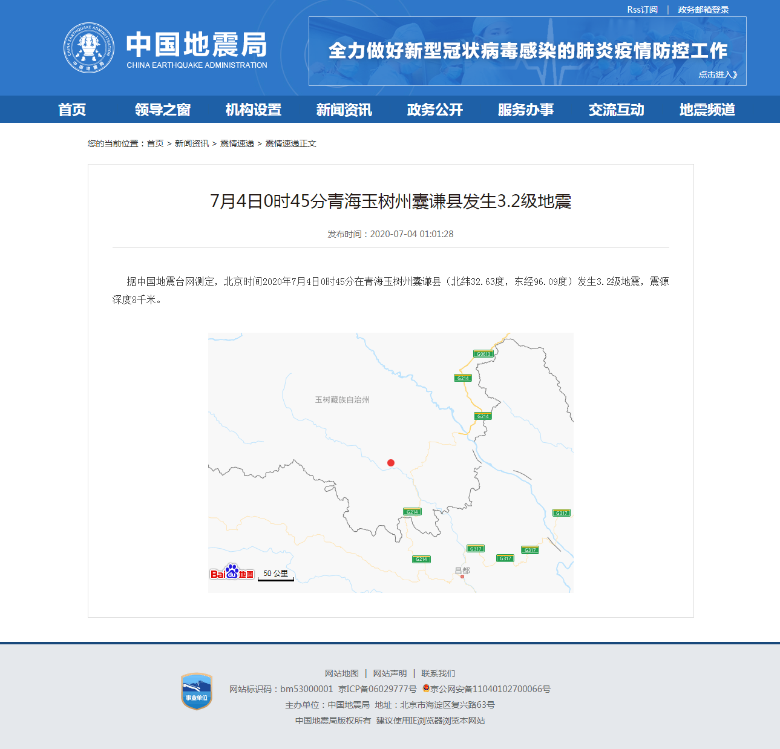780x749 pixels.
Task: Click the G317 road marker near 昌都
Action: (x=476, y=549)
